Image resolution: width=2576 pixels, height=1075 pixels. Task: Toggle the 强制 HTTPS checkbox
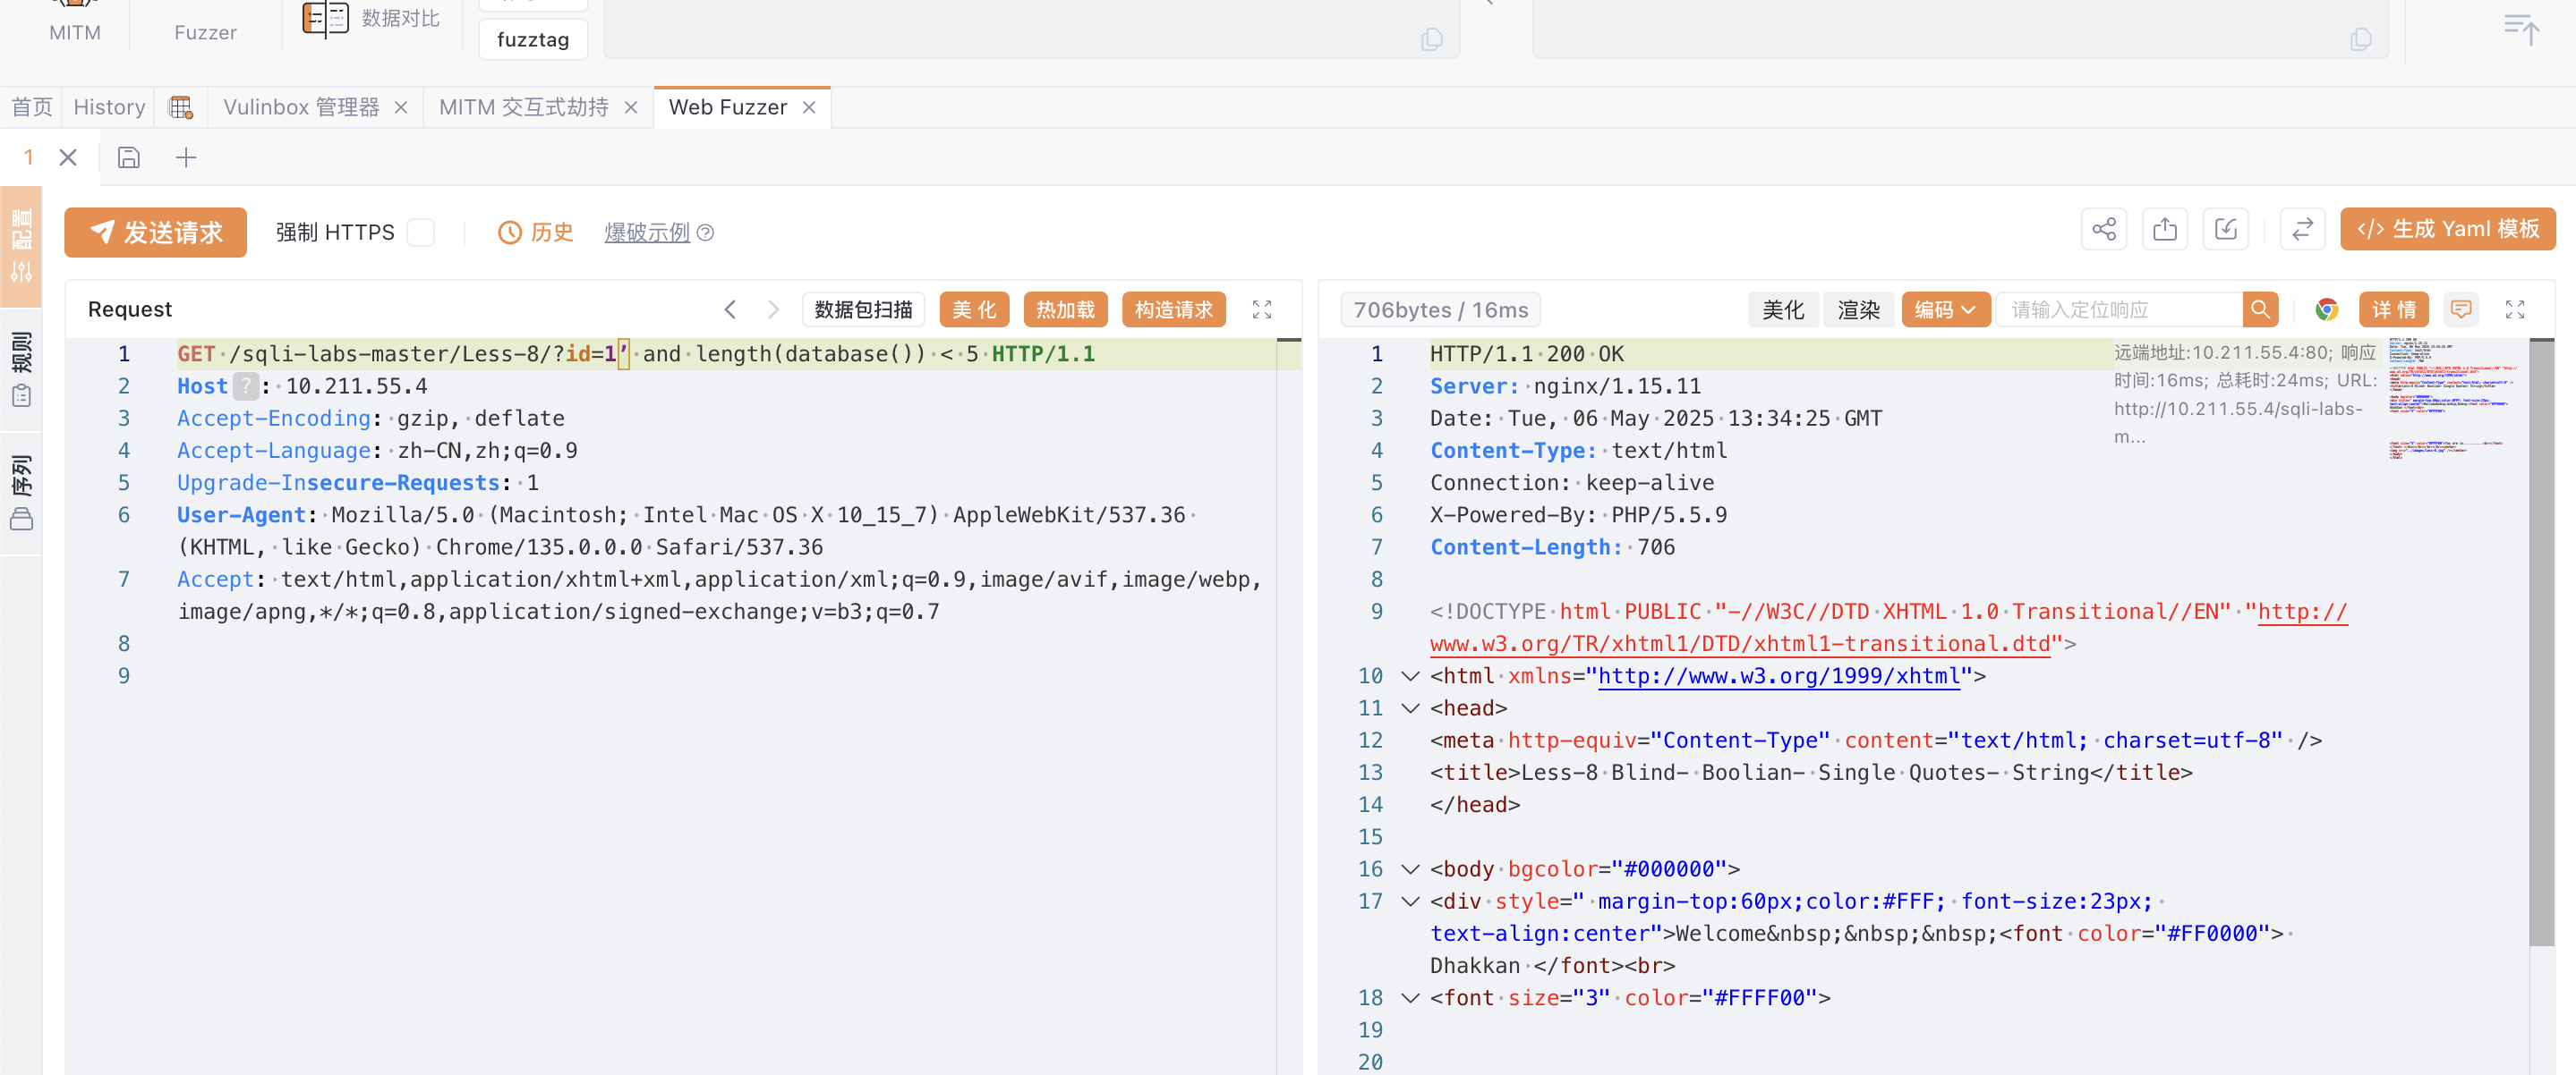coord(422,233)
